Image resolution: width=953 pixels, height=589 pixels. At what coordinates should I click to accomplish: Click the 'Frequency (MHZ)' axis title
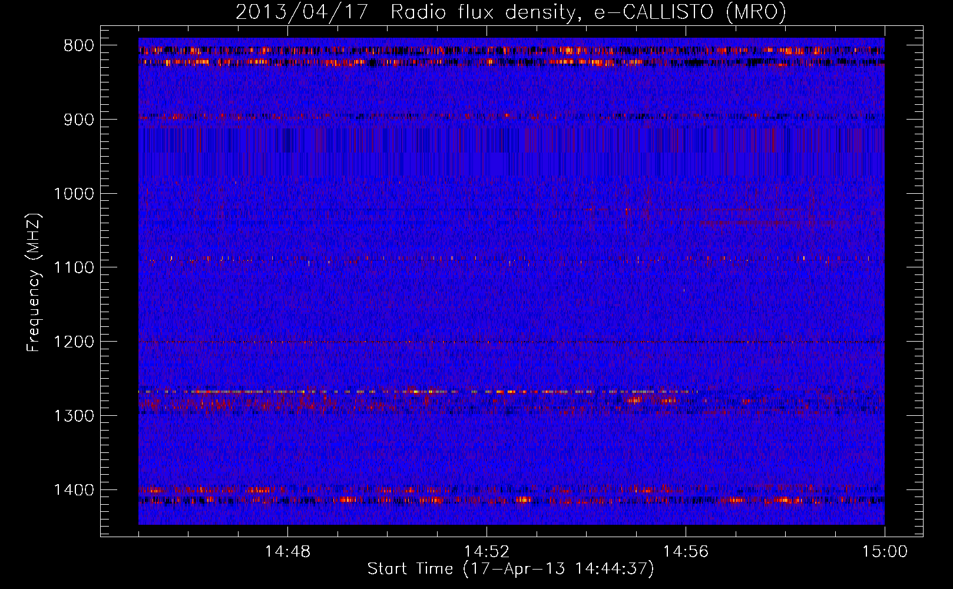(34, 283)
